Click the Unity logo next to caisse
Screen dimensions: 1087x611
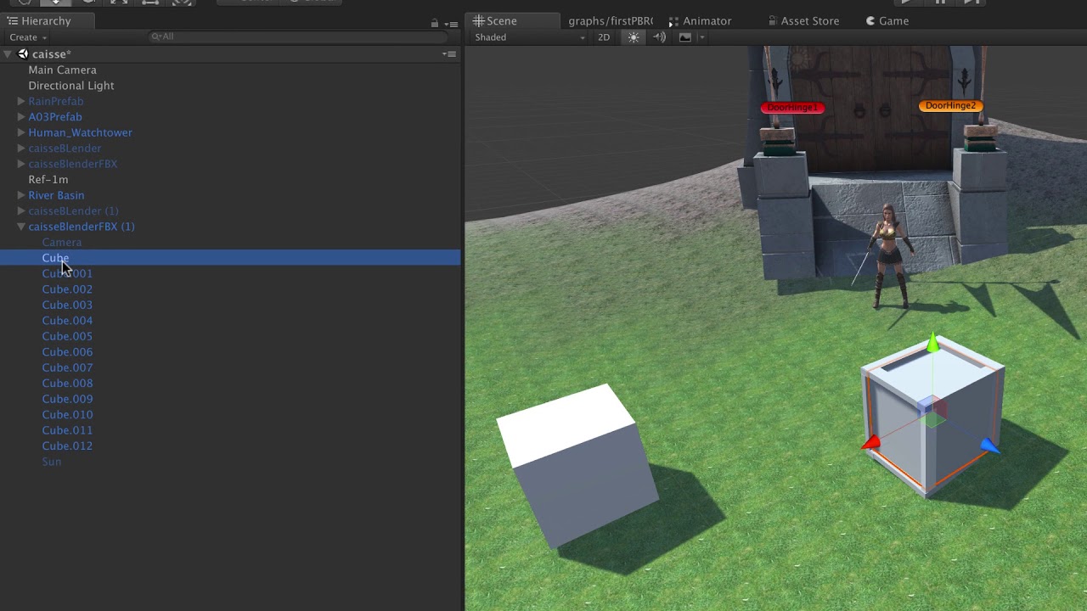point(23,54)
